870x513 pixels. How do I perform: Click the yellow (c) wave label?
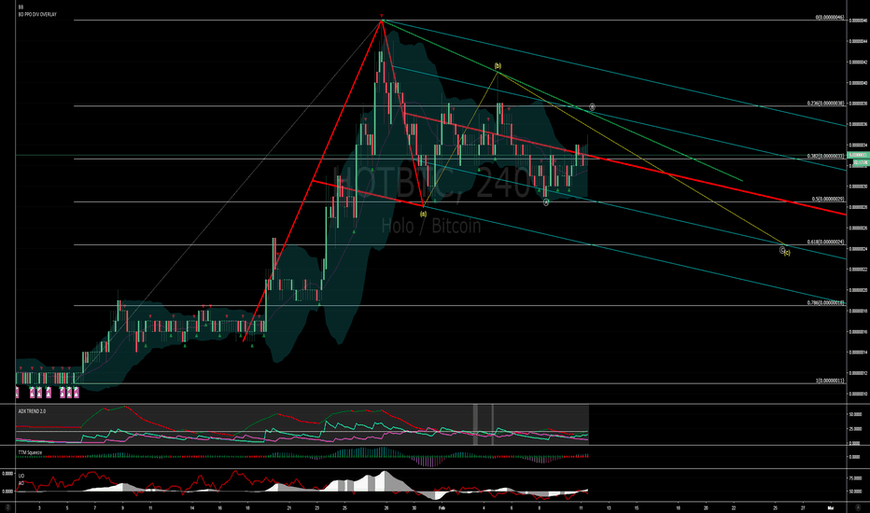coord(787,253)
